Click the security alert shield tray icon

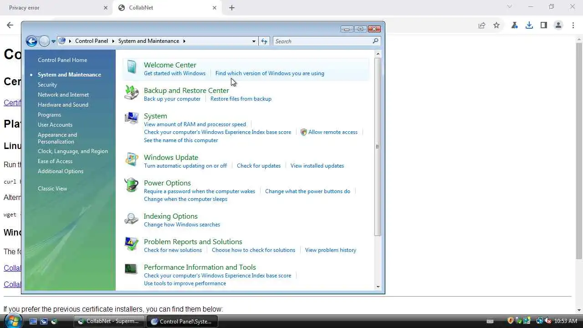(x=511, y=321)
